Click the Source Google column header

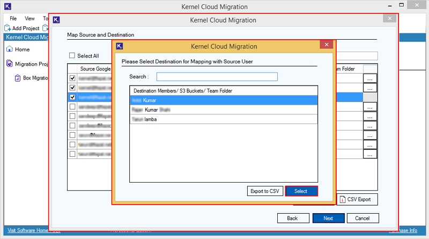[x=95, y=69]
